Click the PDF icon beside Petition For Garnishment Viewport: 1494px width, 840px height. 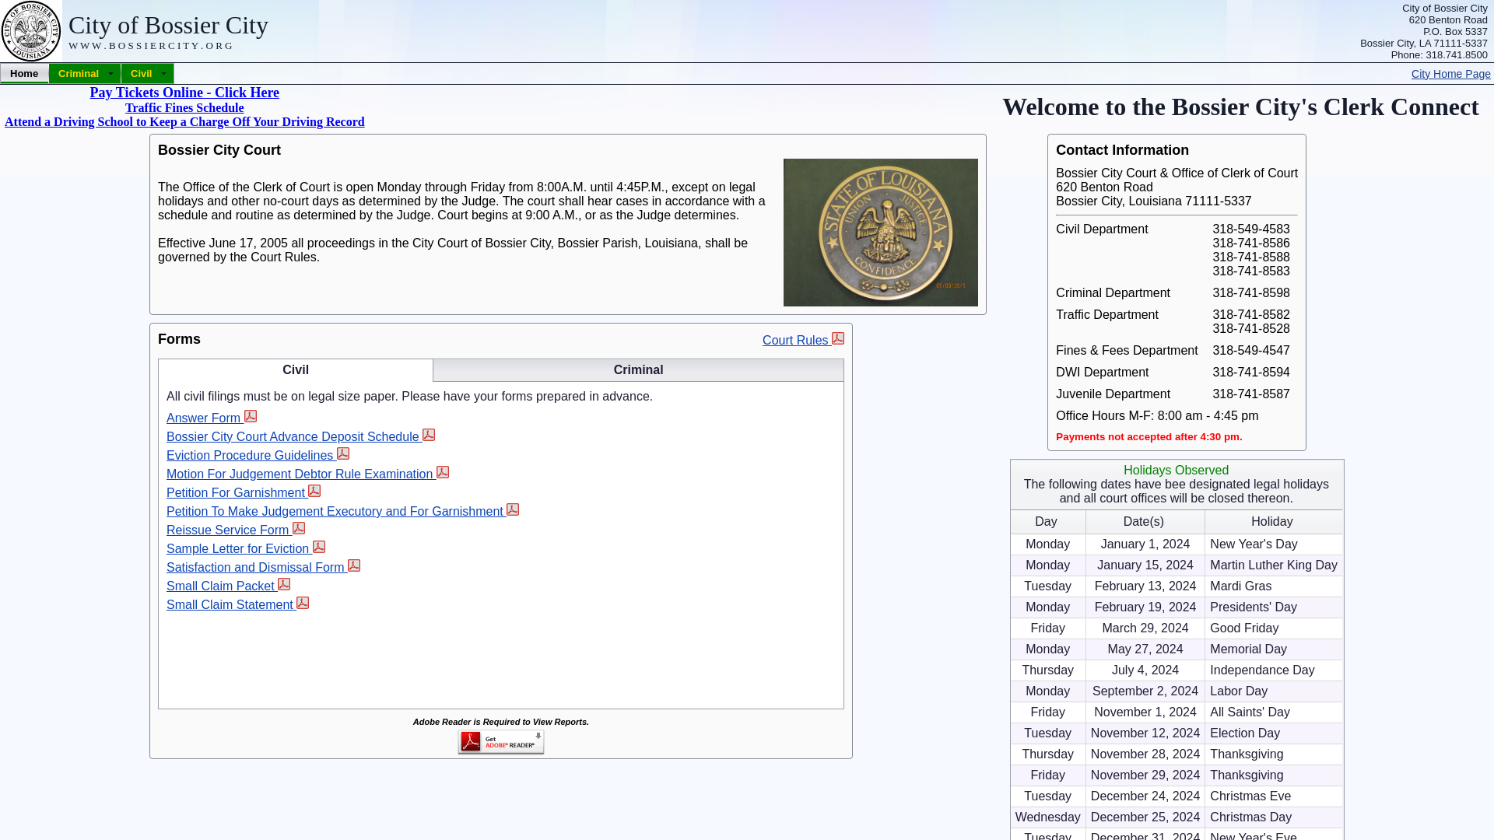coord(314,491)
